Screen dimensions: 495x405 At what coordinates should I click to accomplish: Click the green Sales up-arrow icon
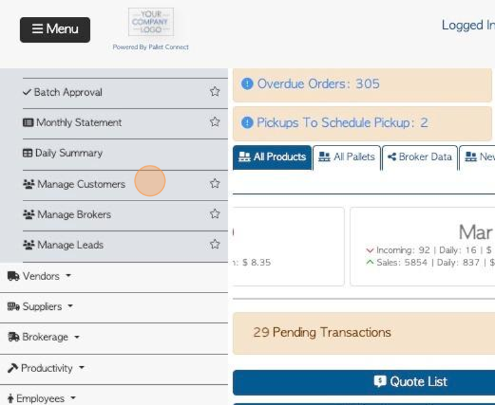coord(370,262)
